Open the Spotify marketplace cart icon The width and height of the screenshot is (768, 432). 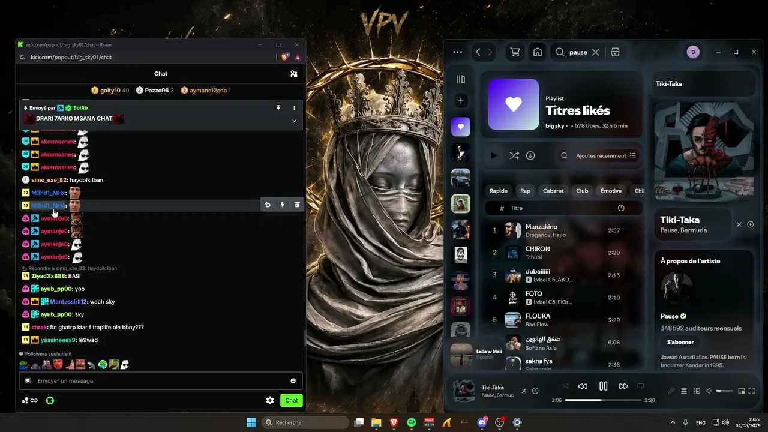(515, 52)
